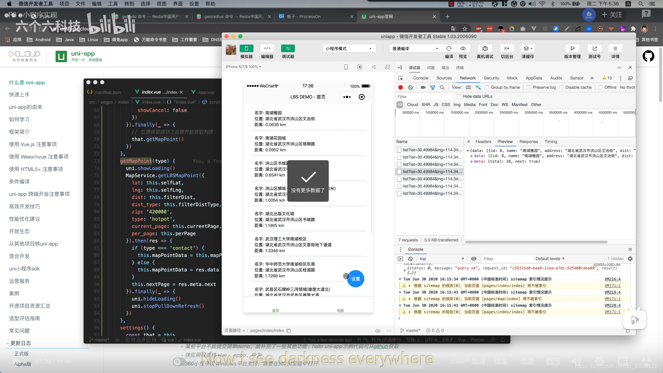Viewport: 663px width, 373px height.
Task: Open the 小程序模式 mode dropdown
Action: (349, 49)
